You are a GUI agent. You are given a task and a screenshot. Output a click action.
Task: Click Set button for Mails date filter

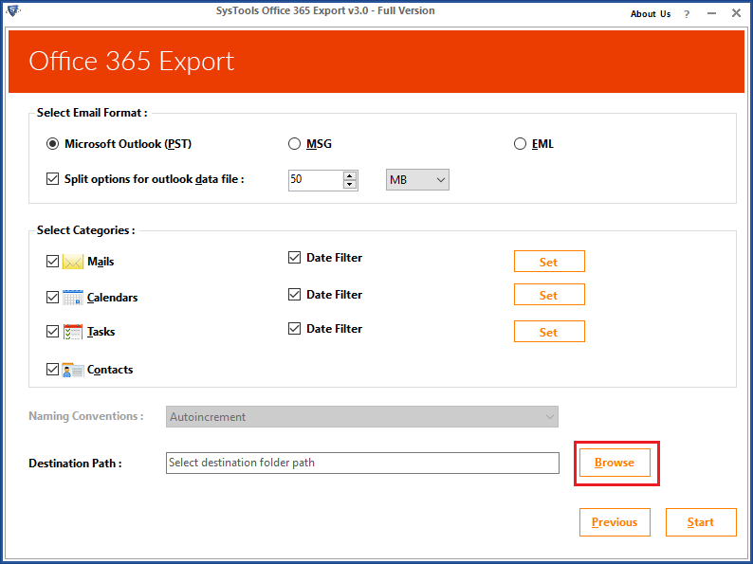549,262
